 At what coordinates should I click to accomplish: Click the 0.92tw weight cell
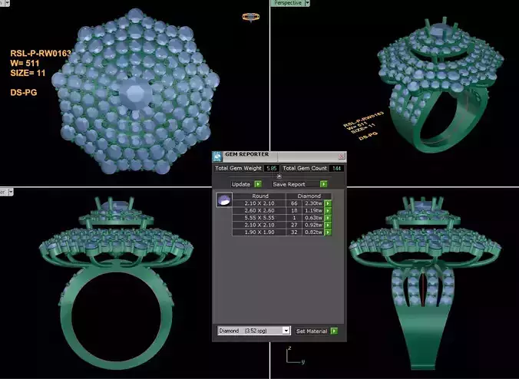click(x=313, y=225)
